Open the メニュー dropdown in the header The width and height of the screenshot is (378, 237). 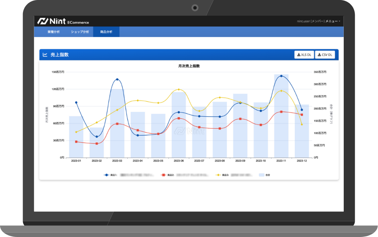coord(331,21)
